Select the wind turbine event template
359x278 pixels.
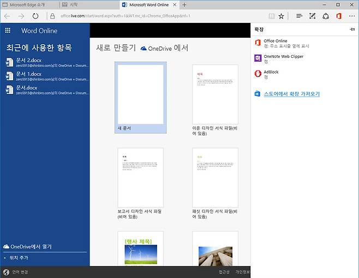[x=141, y=249]
